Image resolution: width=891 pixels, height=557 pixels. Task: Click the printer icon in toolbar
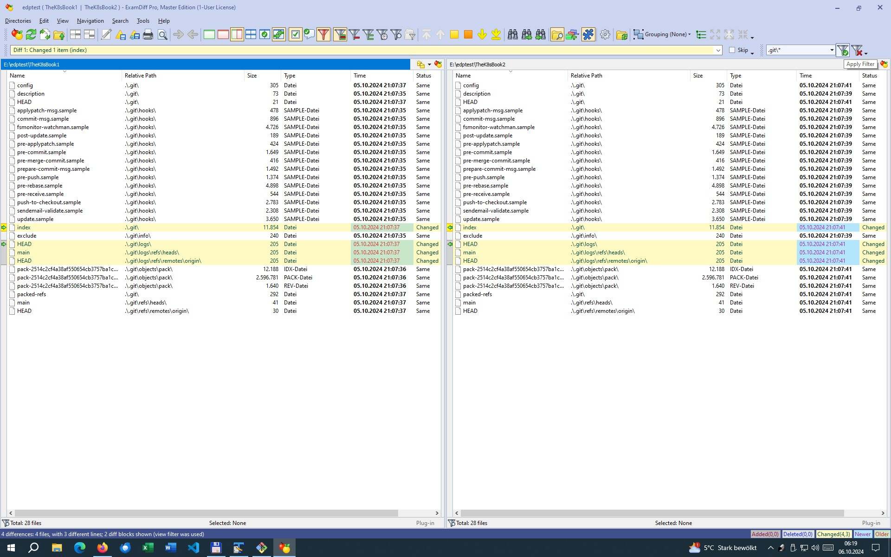(148, 34)
